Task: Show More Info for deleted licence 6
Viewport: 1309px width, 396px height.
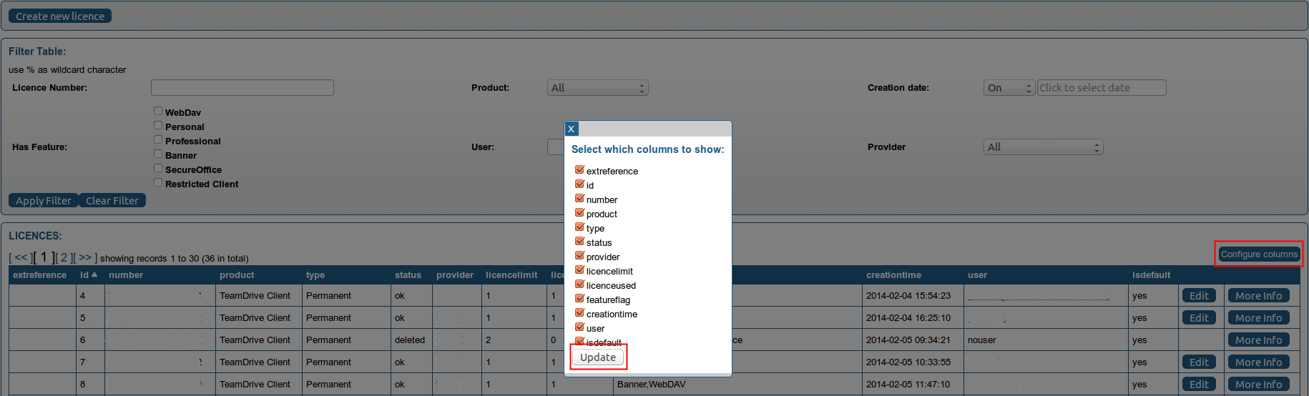Action: coord(1259,340)
